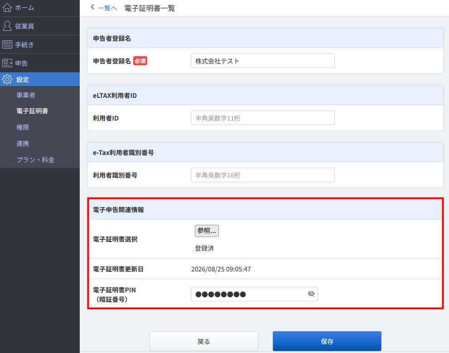Image resolution: width=449 pixels, height=353 pixels.
Task: Go to 連携 settings page
Action: (x=23, y=144)
